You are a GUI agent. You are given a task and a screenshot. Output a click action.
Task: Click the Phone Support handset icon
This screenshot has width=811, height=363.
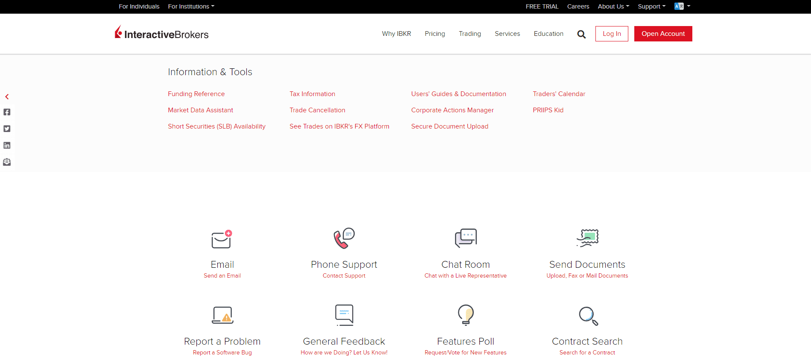pos(344,238)
